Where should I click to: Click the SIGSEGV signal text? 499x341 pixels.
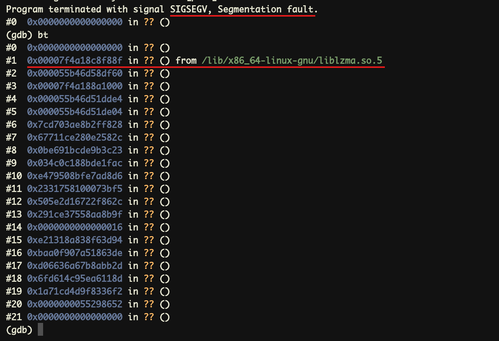click(x=189, y=9)
